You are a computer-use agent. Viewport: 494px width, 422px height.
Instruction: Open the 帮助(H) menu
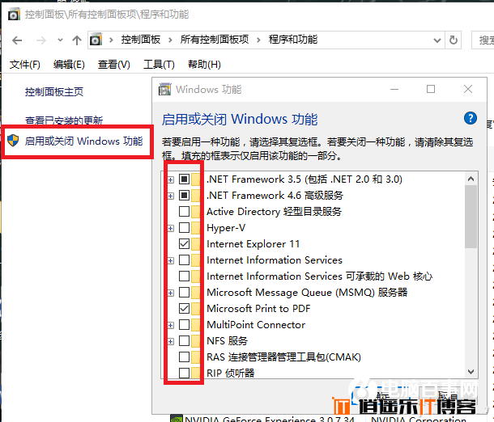(x=204, y=65)
